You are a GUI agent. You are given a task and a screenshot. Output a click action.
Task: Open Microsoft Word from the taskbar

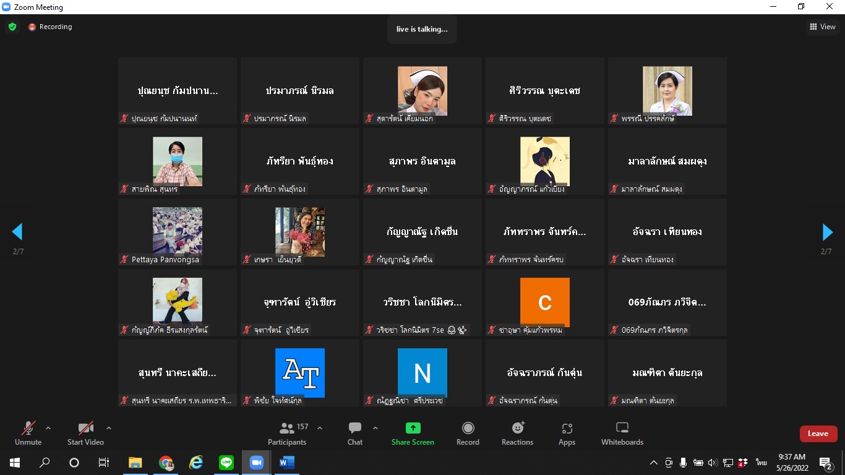tap(286, 462)
